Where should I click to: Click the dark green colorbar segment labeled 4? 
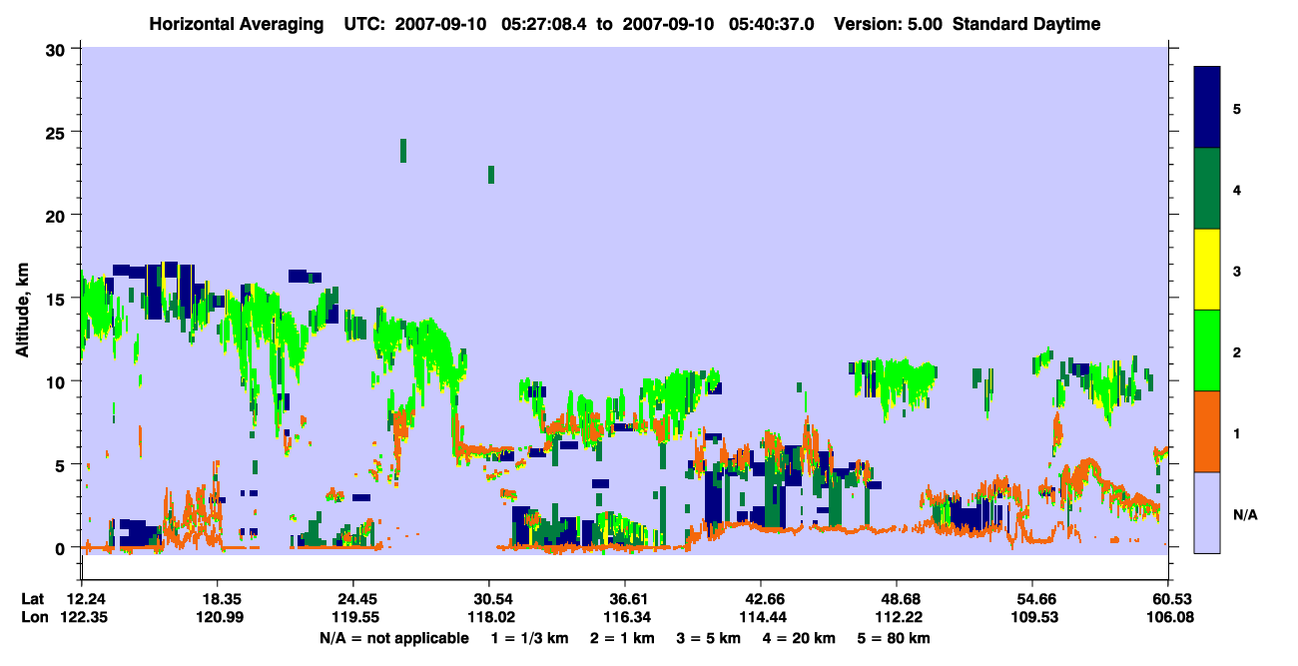click(x=1207, y=189)
